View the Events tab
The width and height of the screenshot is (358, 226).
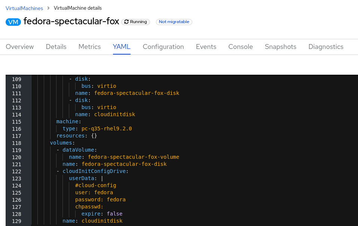pos(206,47)
